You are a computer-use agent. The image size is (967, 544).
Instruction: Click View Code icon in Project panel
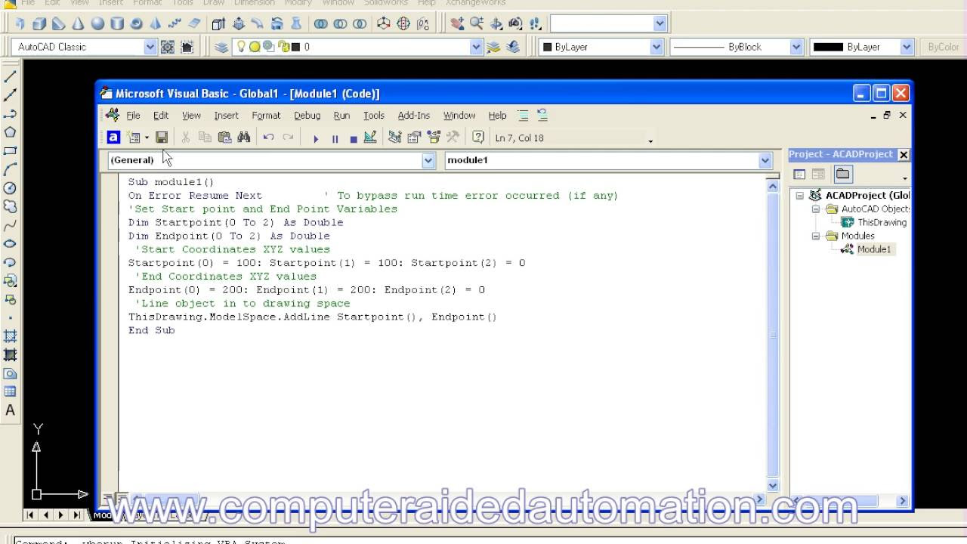pyautogui.click(x=799, y=175)
